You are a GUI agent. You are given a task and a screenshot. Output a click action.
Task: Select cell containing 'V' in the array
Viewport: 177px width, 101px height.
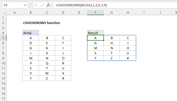[31, 73]
